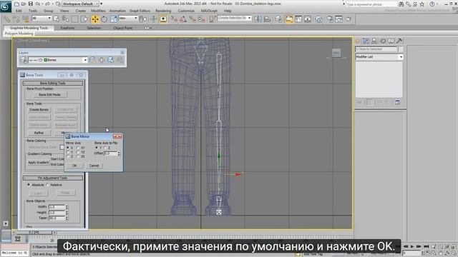This screenshot has width=458, height=257.
Task: Click OK in the Bone Mirror dialog
Action: tap(74, 166)
